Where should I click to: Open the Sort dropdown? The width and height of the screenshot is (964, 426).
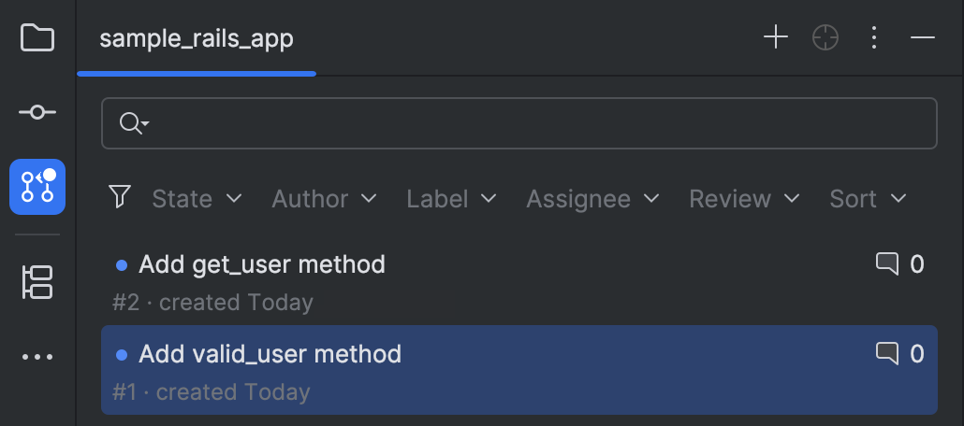click(868, 199)
